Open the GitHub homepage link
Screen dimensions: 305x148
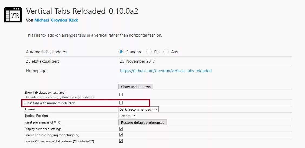[x=166, y=71]
